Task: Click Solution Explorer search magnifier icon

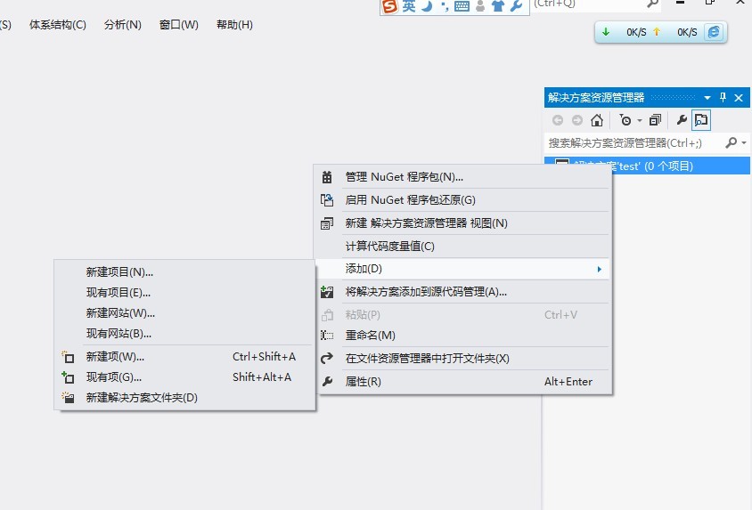Action: click(731, 142)
